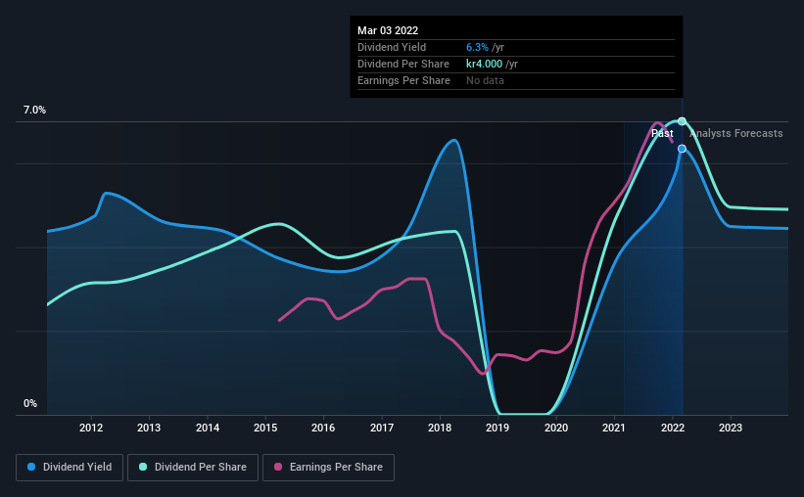Click the blue Dividend Yield legend dot

(31, 467)
